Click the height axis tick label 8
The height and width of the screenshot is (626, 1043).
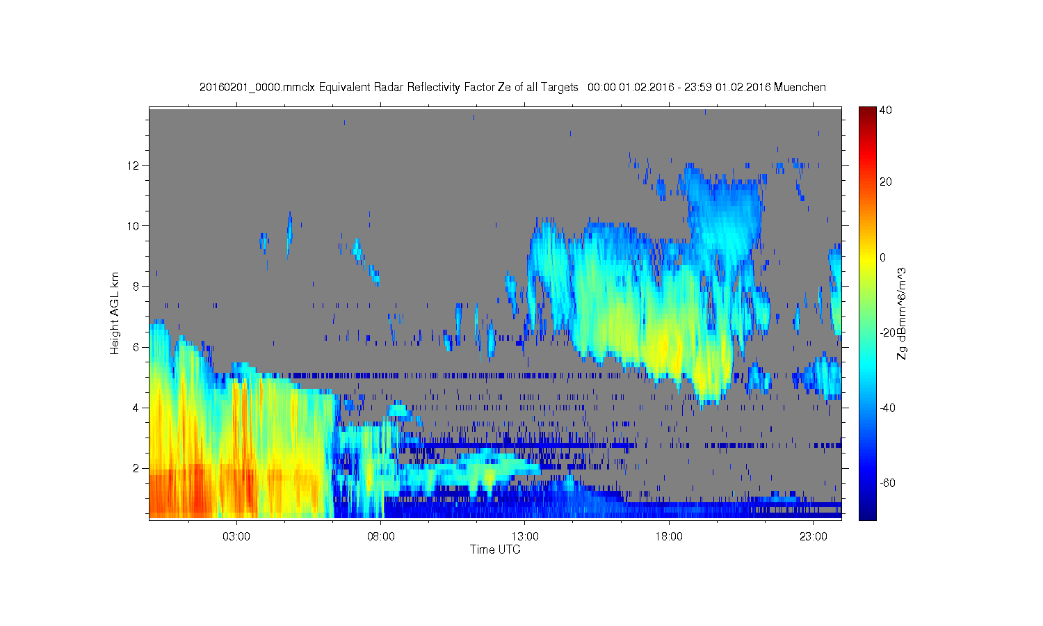coord(137,286)
